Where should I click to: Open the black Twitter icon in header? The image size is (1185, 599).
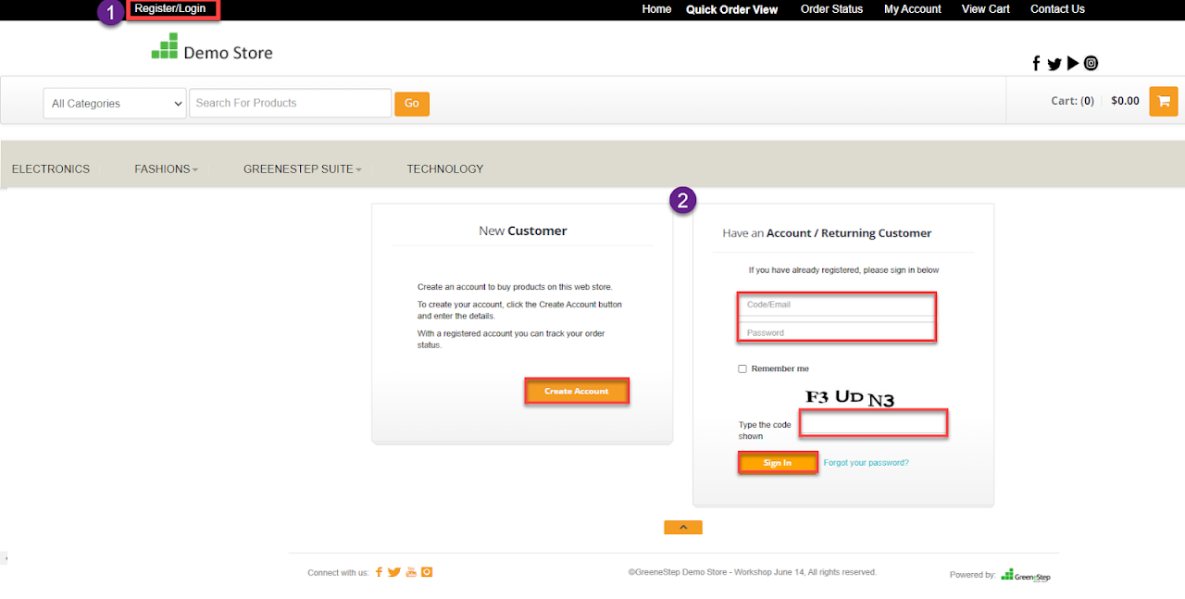[1054, 64]
